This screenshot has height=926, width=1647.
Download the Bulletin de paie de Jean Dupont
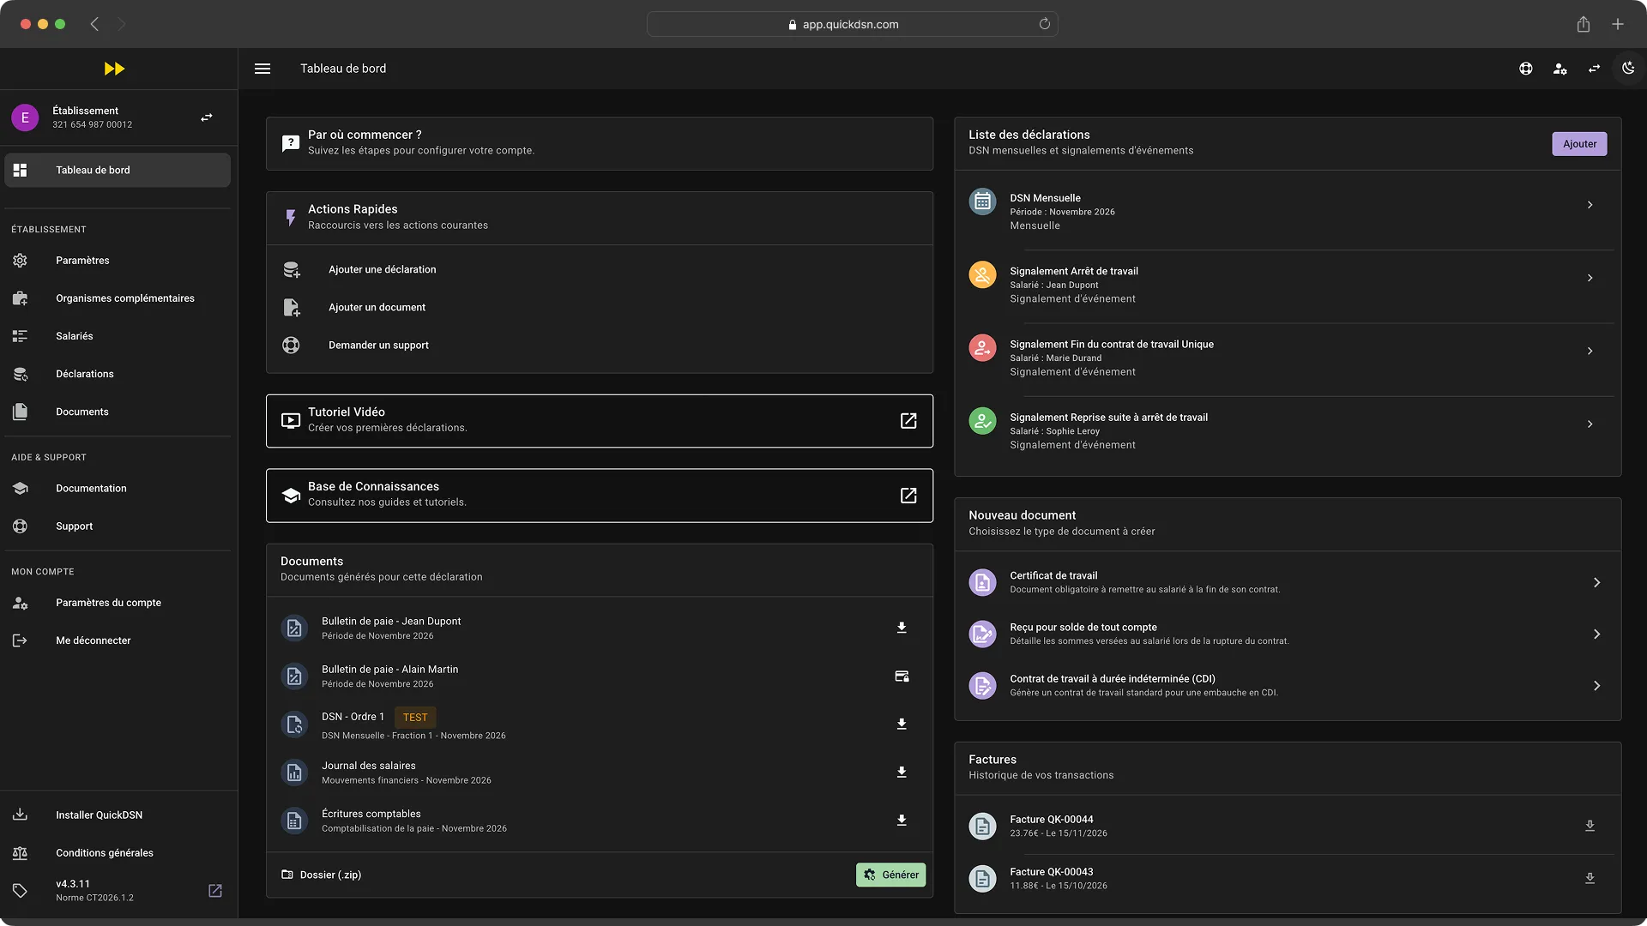[x=901, y=628]
